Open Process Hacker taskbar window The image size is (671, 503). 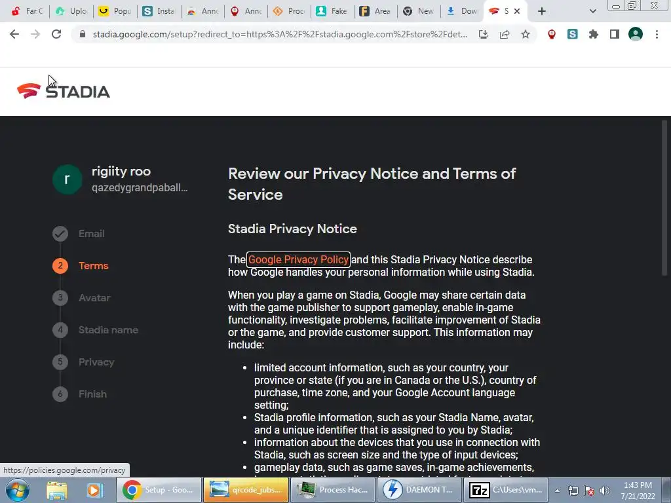(x=334, y=490)
